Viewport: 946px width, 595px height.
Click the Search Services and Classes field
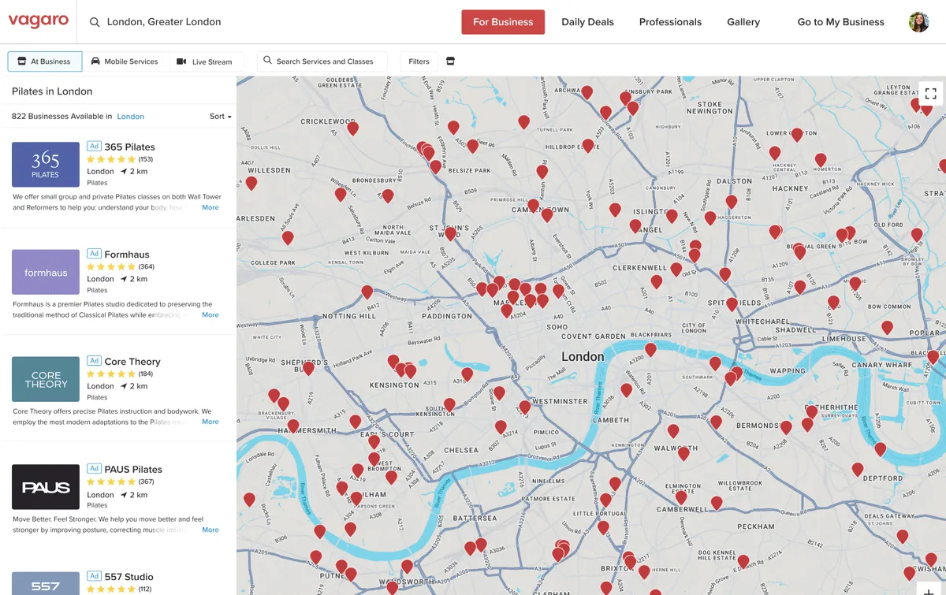click(322, 61)
